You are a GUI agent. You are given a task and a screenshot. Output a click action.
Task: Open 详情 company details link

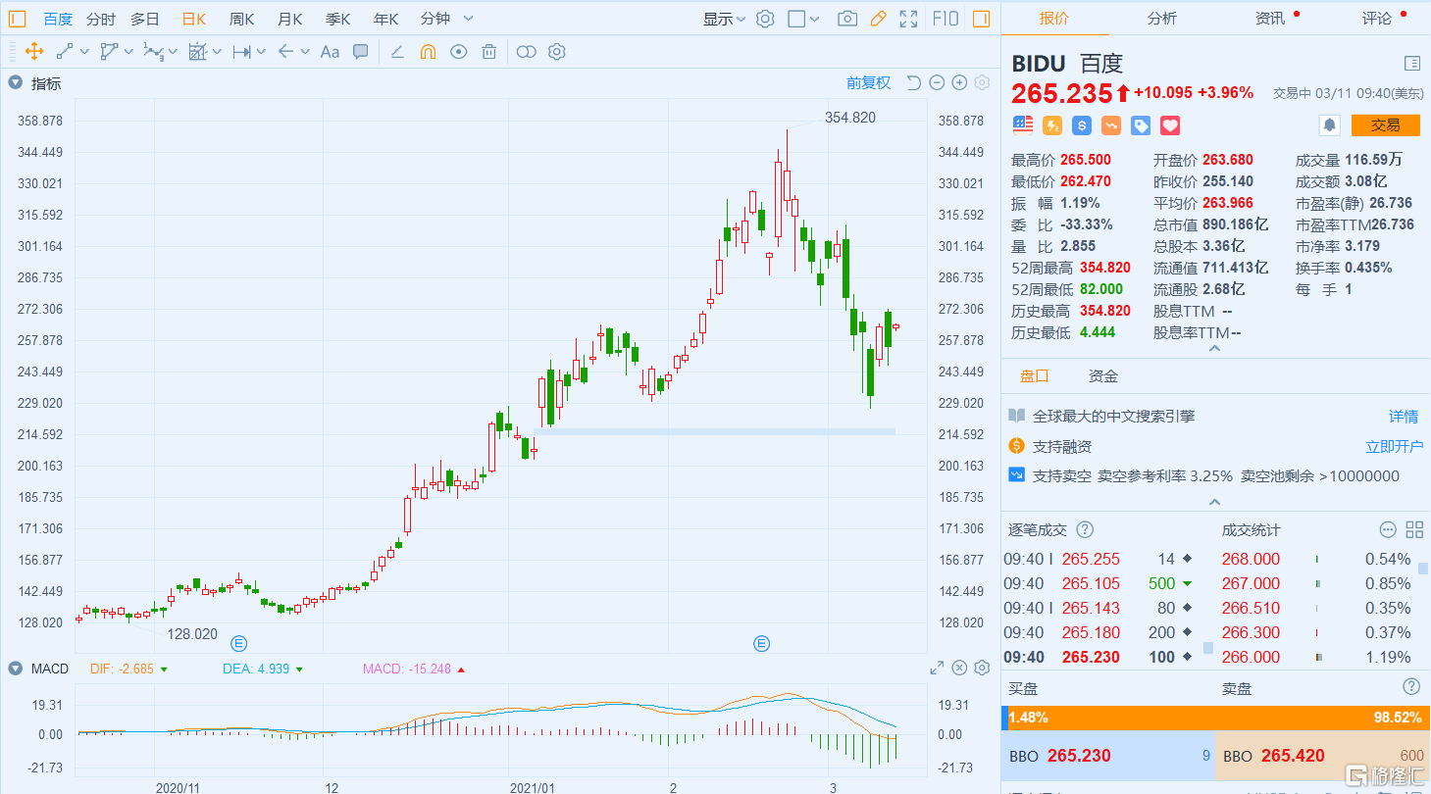click(1404, 417)
